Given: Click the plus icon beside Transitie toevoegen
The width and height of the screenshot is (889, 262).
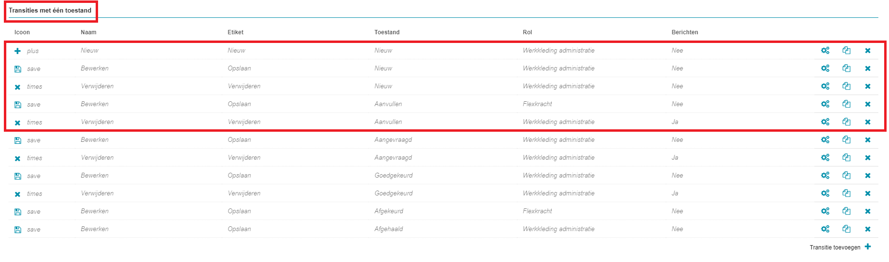Looking at the screenshot, I should (868, 247).
